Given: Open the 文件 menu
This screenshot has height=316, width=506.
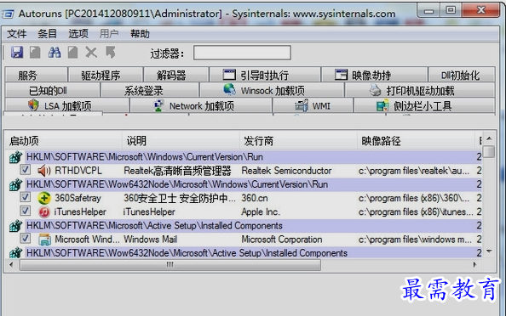Looking at the screenshot, I should 17,34.
